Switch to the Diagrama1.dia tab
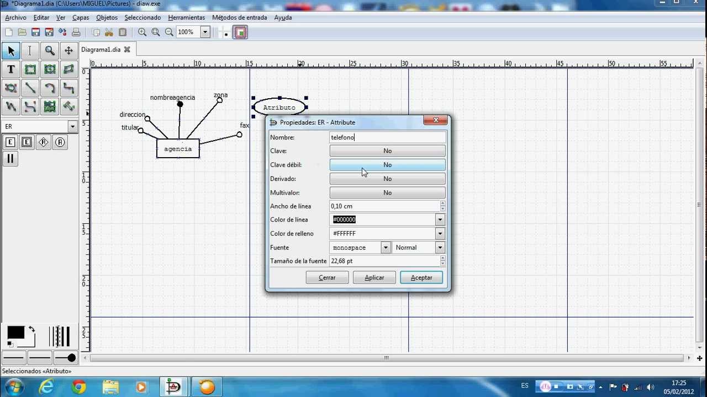The height and width of the screenshot is (397, 707). click(x=101, y=50)
